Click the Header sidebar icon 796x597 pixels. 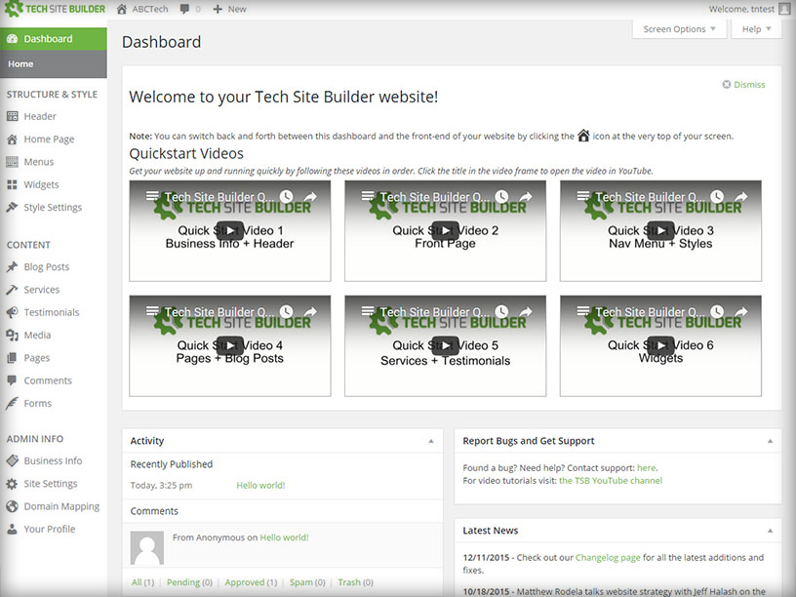[13, 116]
